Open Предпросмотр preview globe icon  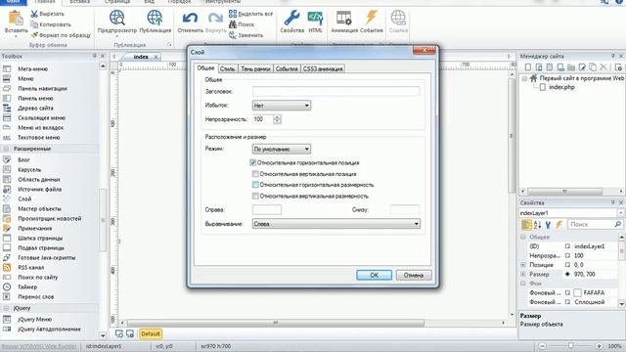click(117, 18)
